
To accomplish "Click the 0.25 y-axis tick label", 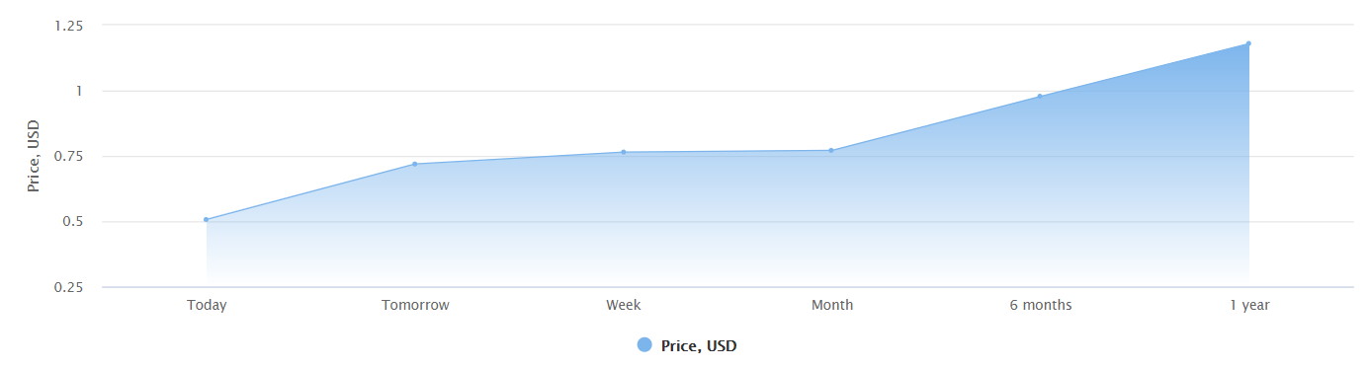I will [x=68, y=287].
